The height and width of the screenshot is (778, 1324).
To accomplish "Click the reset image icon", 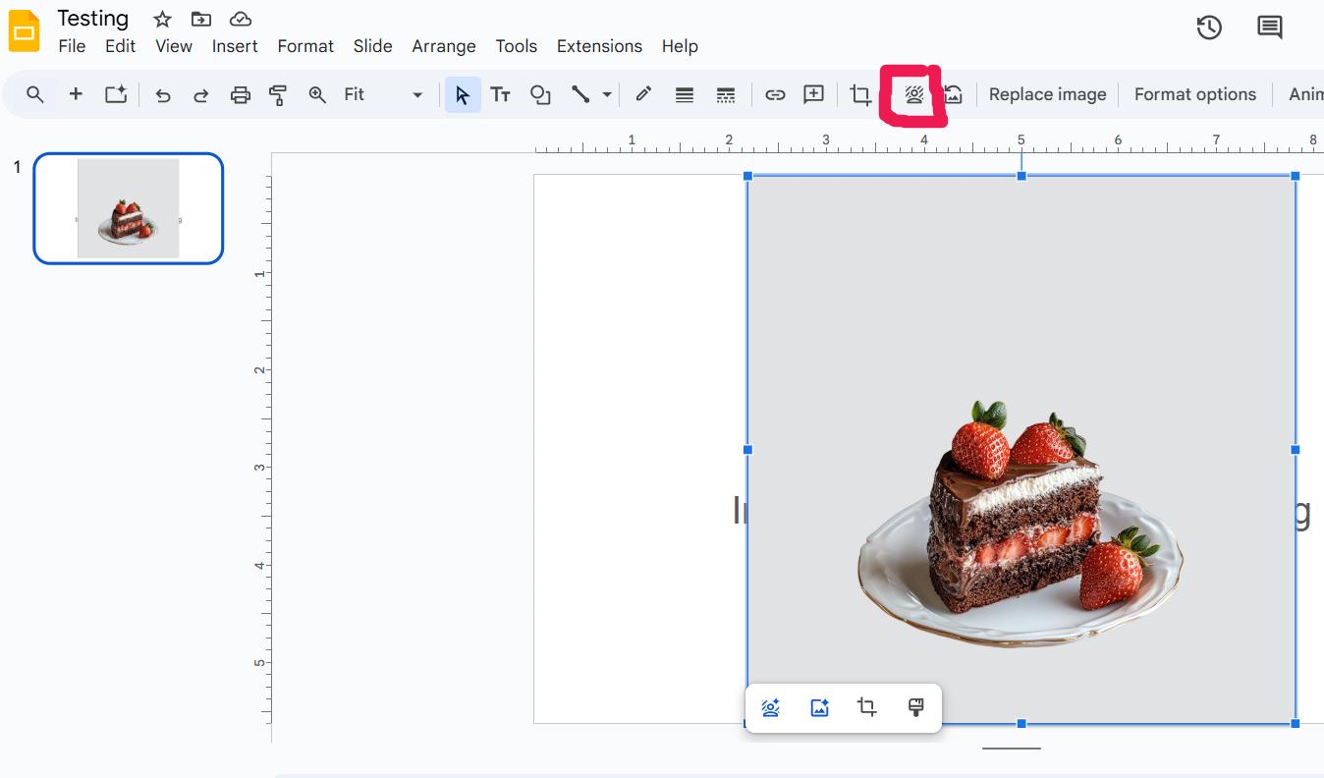I will tap(953, 94).
